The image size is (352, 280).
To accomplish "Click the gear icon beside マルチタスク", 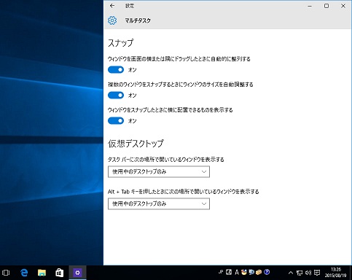I will [112, 20].
